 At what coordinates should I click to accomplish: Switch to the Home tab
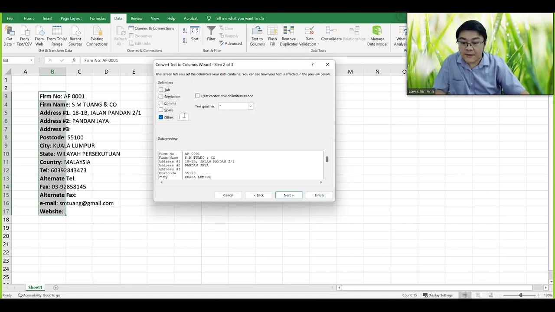tap(29, 18)
